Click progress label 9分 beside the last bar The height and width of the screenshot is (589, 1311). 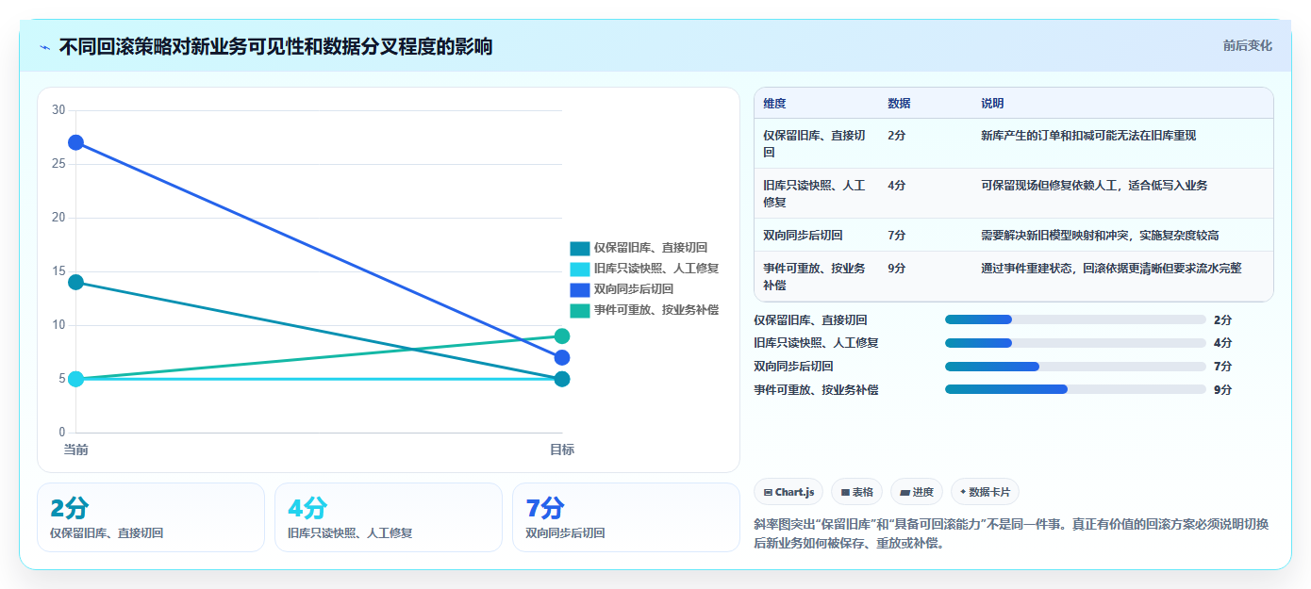[1222, 389]
